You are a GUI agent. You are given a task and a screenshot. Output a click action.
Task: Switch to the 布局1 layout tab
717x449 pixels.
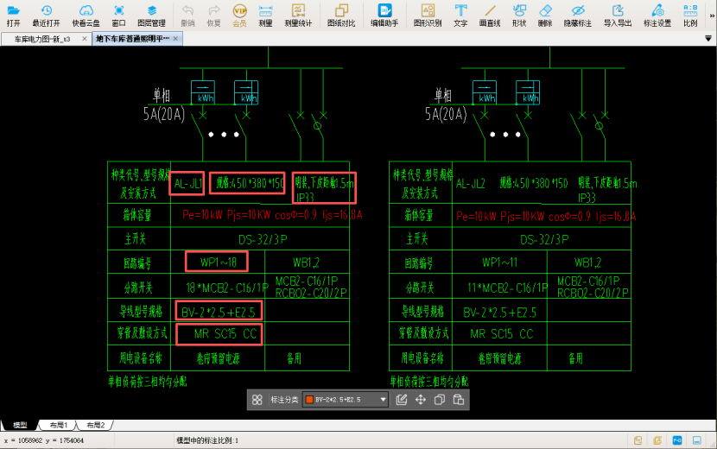(58, 425)
